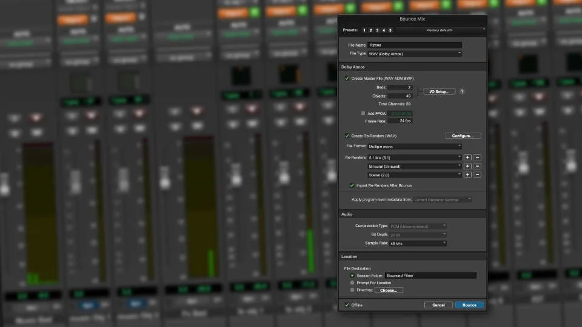Select preset 3 in Bounce Mix
582x327 pixels.
377,30
